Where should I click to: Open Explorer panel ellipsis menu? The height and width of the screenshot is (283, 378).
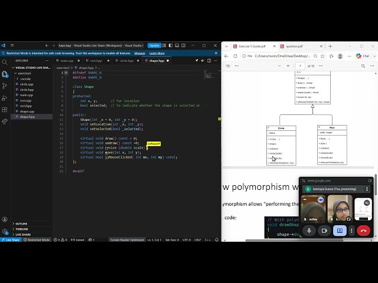[x=47, y=61]
